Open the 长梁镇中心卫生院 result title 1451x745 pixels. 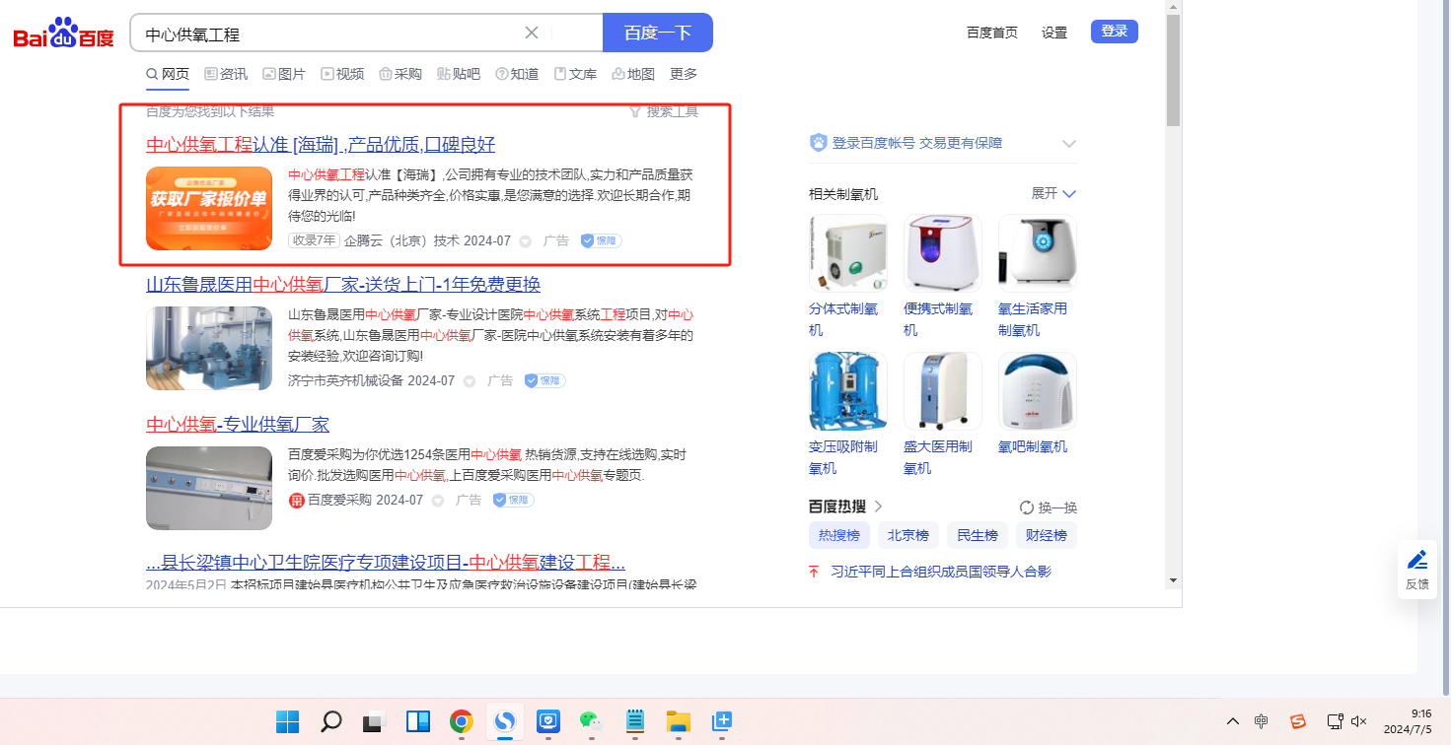(386, 563)
